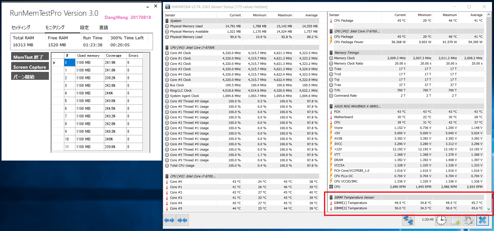Select the DIMM[3] Temperature row

[x=406, y=208]
